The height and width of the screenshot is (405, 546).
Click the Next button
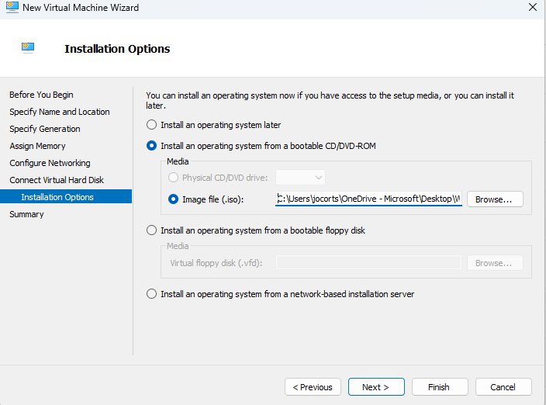(x=375, y=387)
